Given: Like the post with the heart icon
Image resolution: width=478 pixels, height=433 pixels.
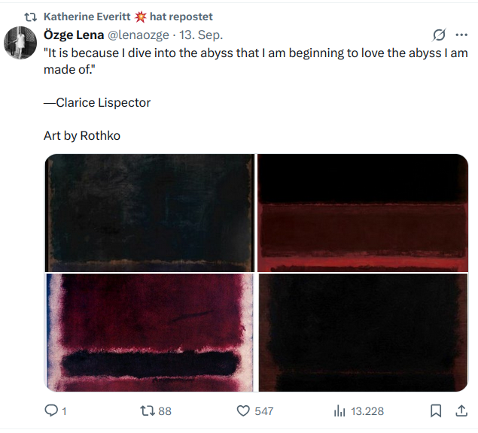Looking at the screenshot, I should click(x=243, y=411).
